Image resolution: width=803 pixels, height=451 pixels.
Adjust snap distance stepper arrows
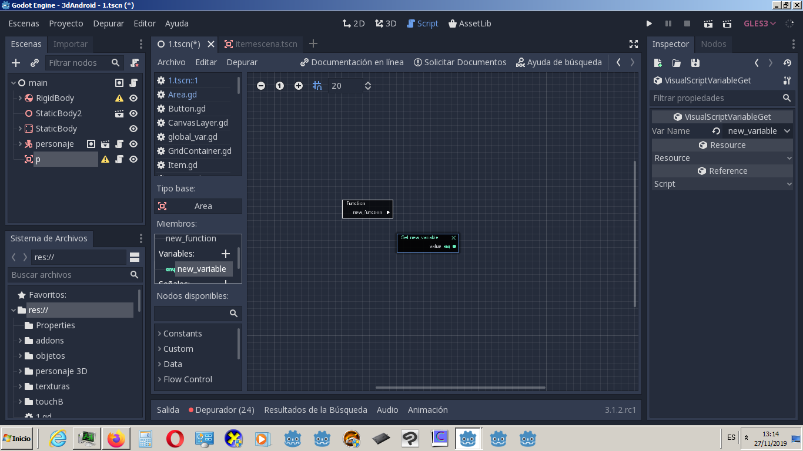tap(368, 86)
